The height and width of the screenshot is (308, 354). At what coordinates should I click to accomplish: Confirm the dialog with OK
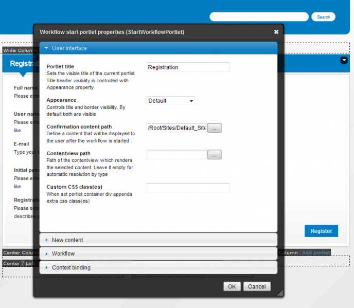point(232,286)
